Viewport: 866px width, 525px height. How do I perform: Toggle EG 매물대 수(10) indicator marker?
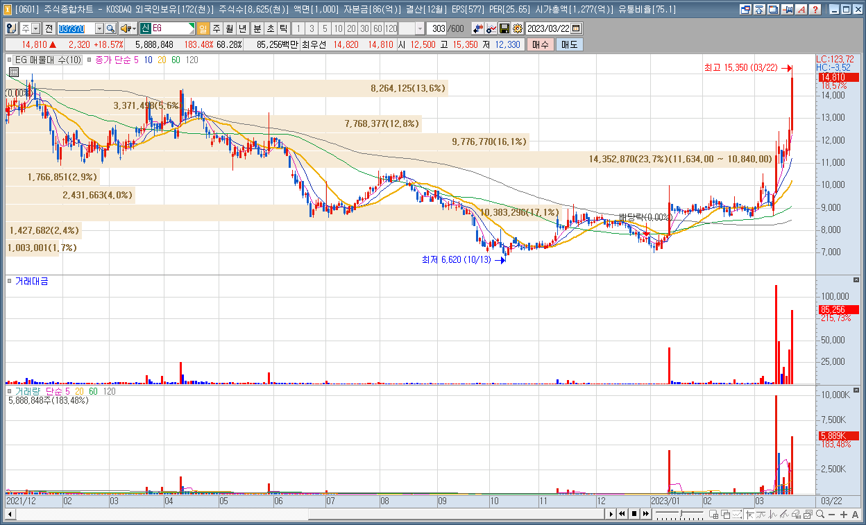pyautogui.click(x=10, y=60)
